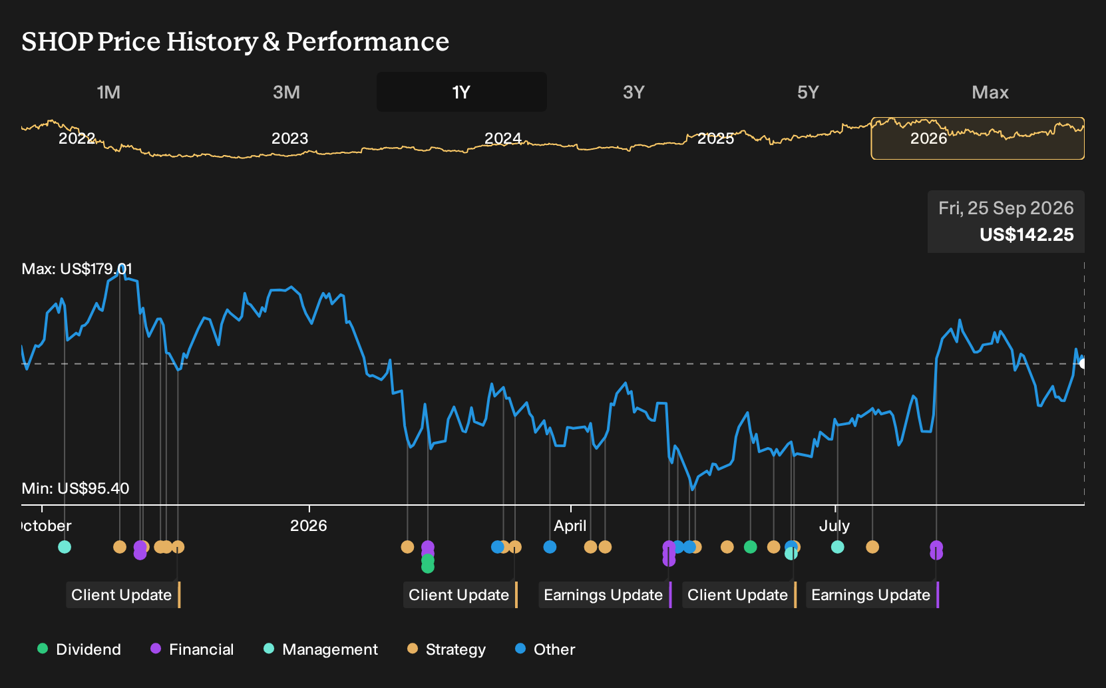Switch to the 5Y time range
The width and height of the screenshot is (1106, 688).
[x=808, y=92]
